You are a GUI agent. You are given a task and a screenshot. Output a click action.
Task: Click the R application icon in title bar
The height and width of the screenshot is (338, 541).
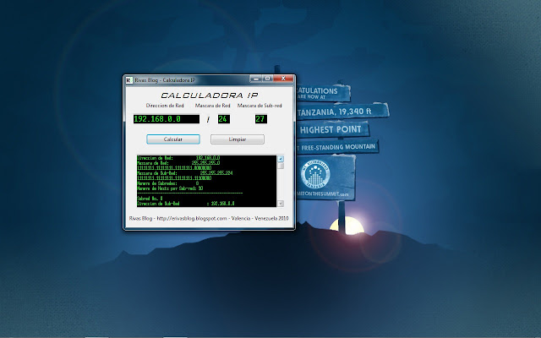click(128, 80)
